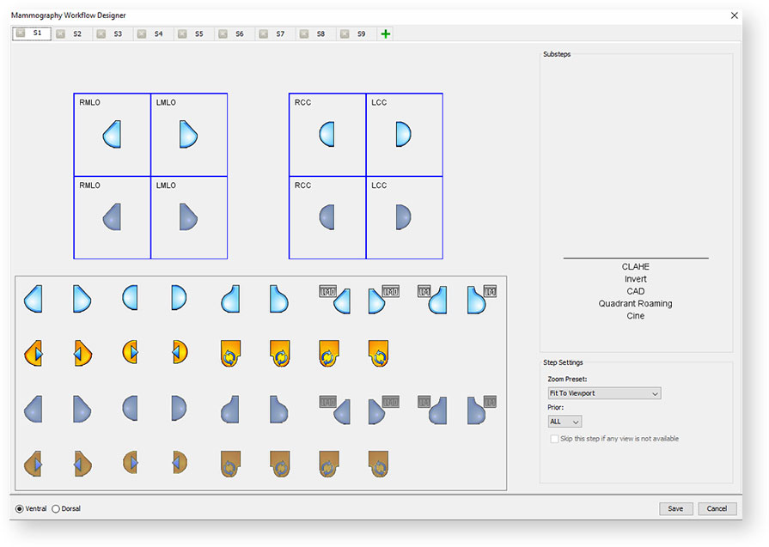The width and height of the screenshot is (769, 547).
Task: Click the Save button
Action: 675,508
